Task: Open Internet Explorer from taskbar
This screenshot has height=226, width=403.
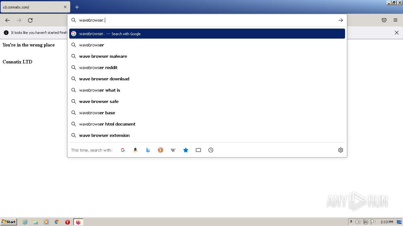Action: (25, 222)
